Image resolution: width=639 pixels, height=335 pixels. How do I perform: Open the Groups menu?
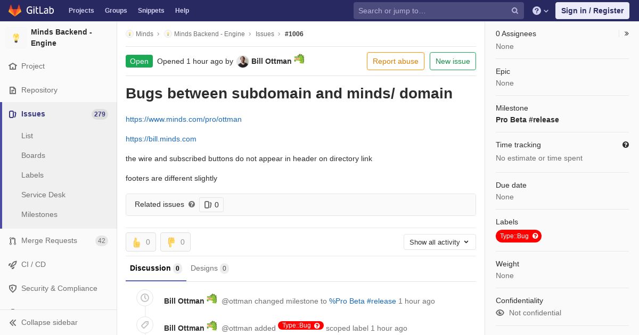116,11
